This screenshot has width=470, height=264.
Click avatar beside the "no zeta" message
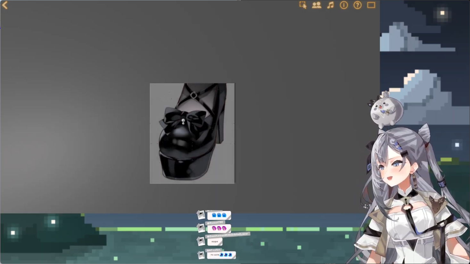point(201,255)
